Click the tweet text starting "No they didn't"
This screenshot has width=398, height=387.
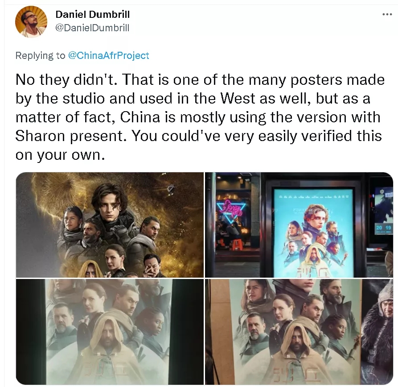[200, 117]
